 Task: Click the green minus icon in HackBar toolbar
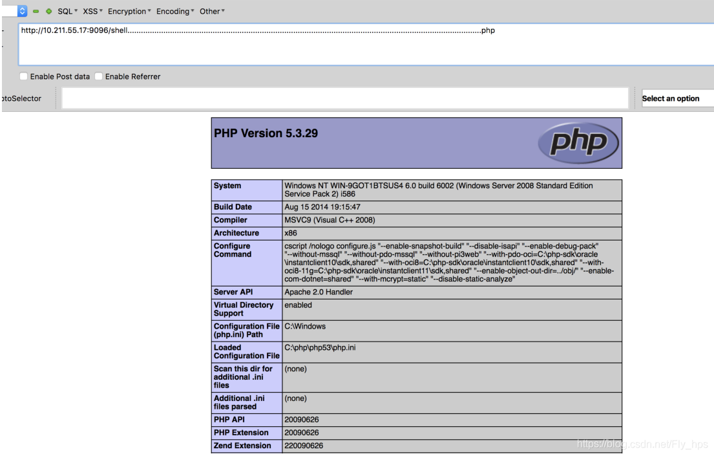36,12
